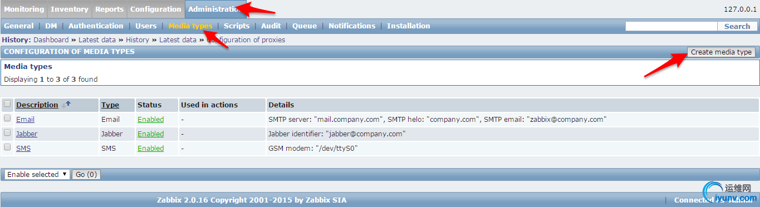Open the Reports tab
Image resolution: width=760 pixels, height=207 pixels.
109,9
